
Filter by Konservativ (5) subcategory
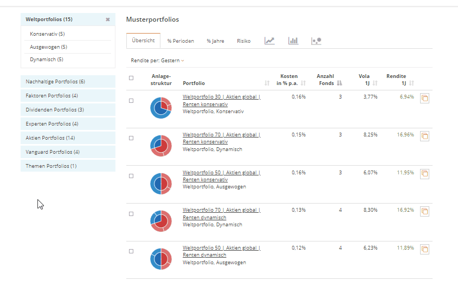coord(47,34)
